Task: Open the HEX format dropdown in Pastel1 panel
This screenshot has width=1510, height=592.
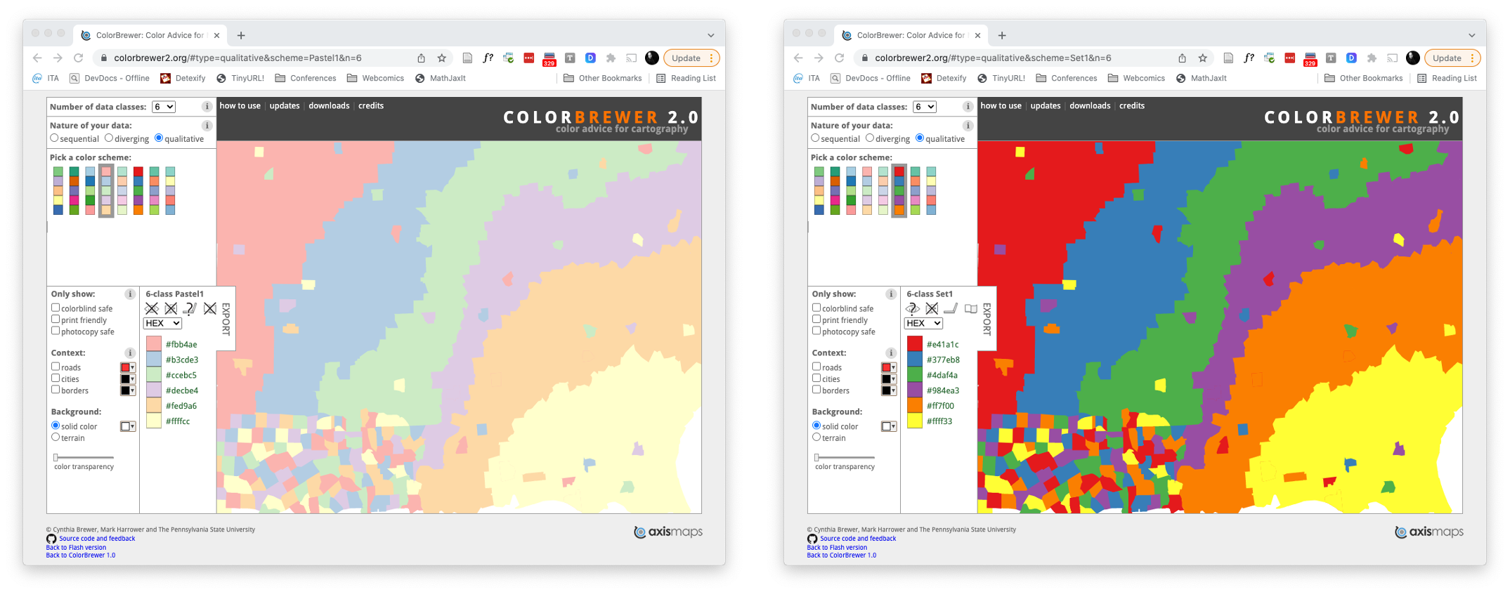Action: click(162, 323)
